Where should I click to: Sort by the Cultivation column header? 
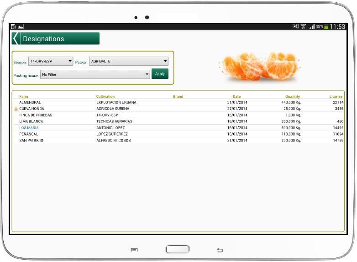(105, 96)
